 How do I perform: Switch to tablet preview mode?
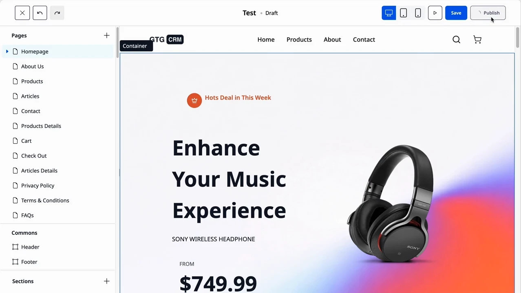coord(403,13)
